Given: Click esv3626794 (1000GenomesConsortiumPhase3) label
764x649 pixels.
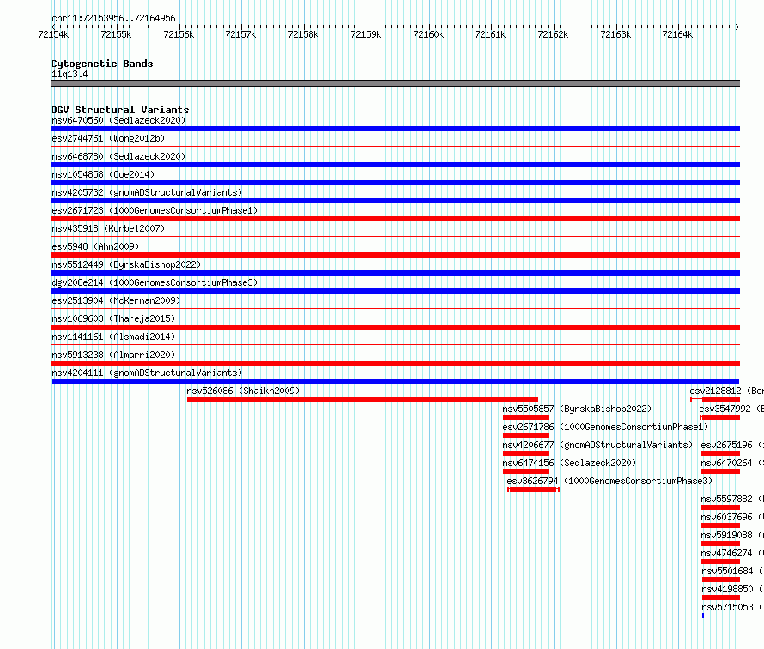Looking at the screenshot, I should point(609,481).
